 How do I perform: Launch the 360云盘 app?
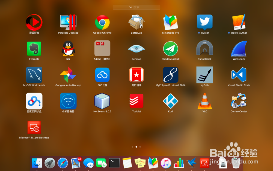102,75
